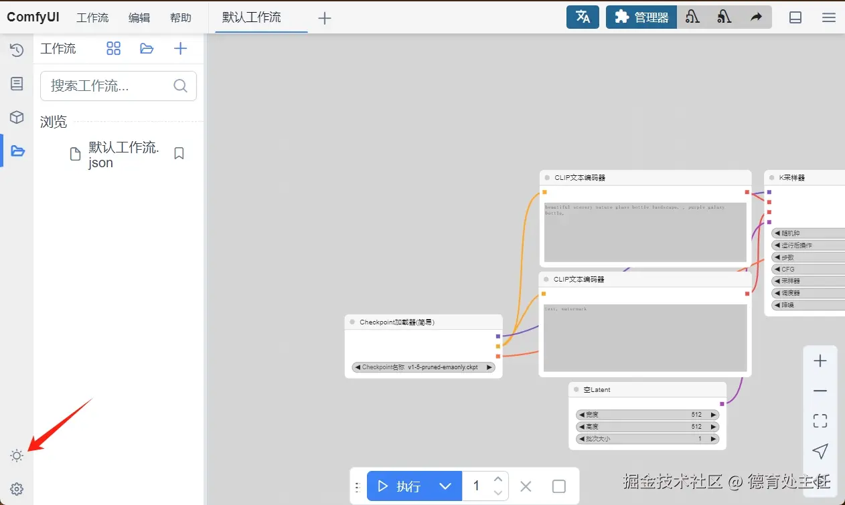Click the second model icon left of share arrow
The height and width of the screenshot is (505, 845).
(724, 17)
